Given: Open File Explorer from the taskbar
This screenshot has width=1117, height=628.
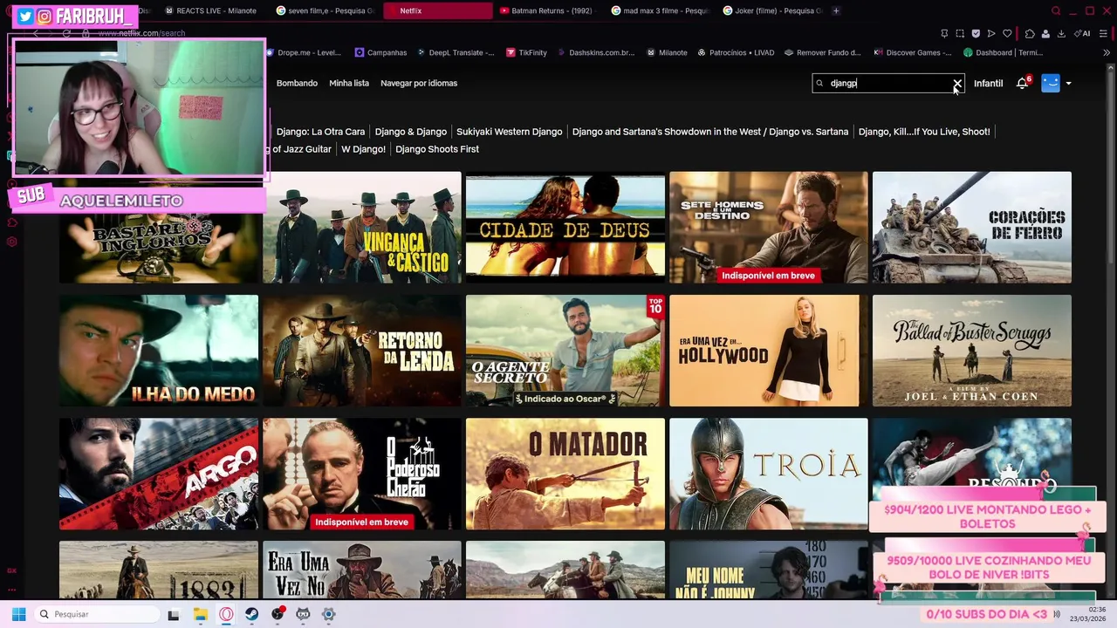Looking at the screenshot, I should (200, 614).
